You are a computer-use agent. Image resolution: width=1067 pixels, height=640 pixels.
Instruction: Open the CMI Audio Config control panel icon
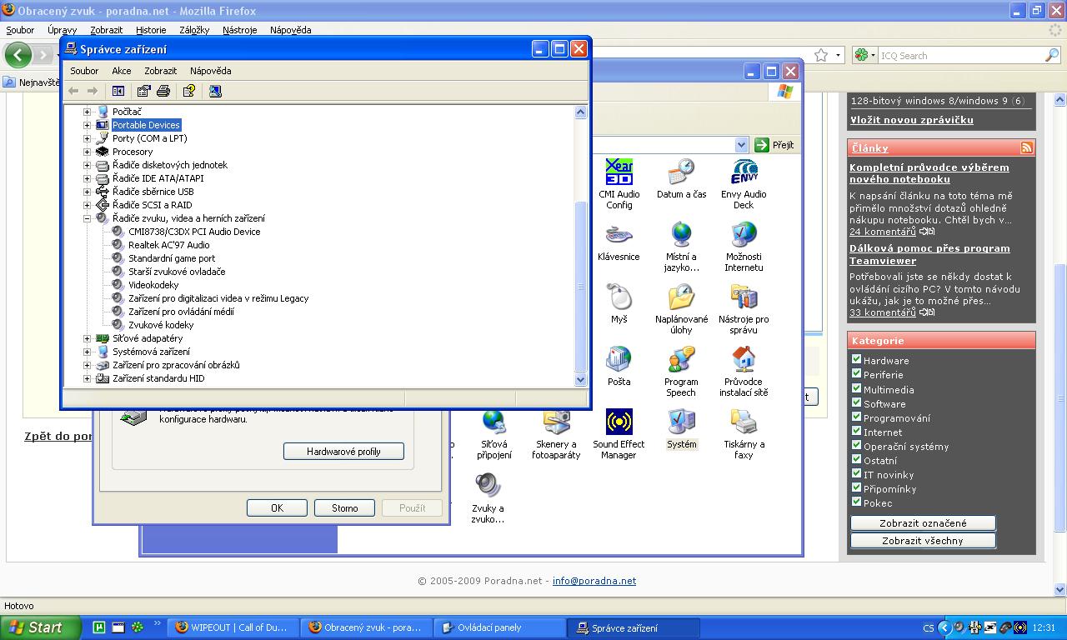coord(619,183)
